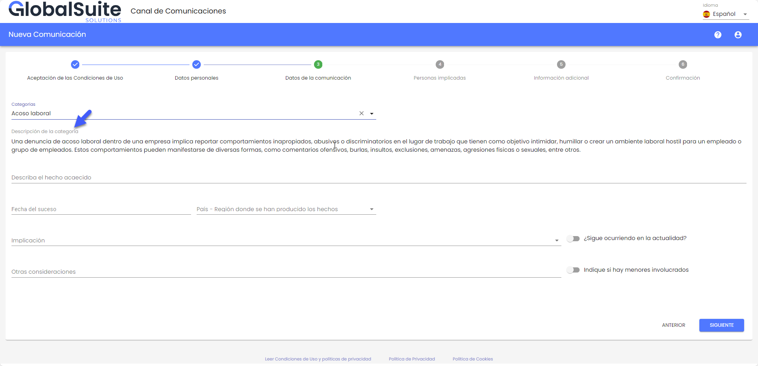Click the Describa el hecho acaecido field
The height and width of the screenshot is (366, 758).
[379, 177]
